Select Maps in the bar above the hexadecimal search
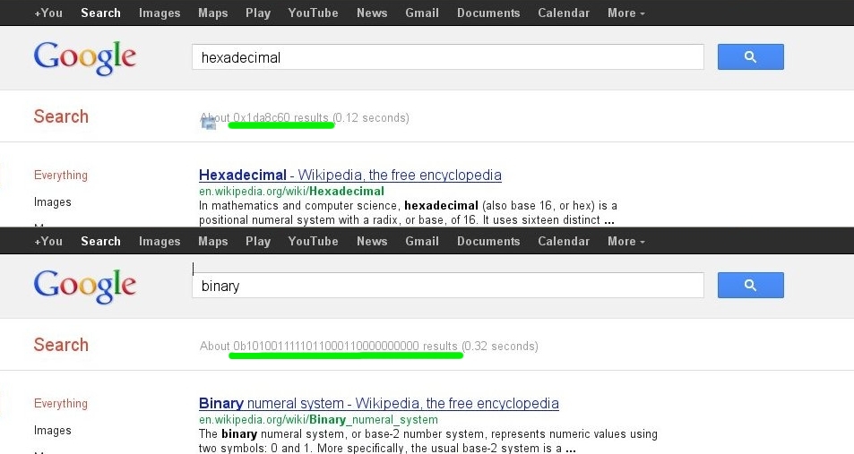This screenshot has width=854, height=454. pyautogui.click(x=212, y=13)
